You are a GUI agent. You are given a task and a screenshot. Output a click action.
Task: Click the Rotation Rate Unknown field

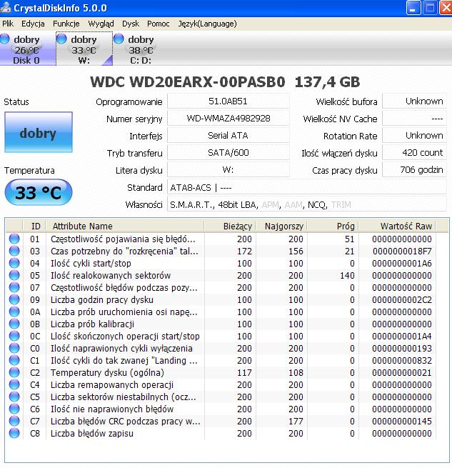pos(414,136)
